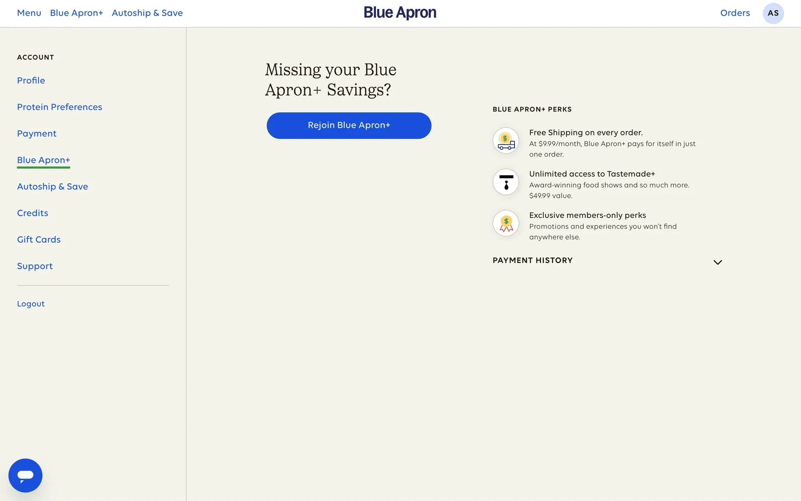
Task: Click the Payment History heading
Action: point(532,261)
